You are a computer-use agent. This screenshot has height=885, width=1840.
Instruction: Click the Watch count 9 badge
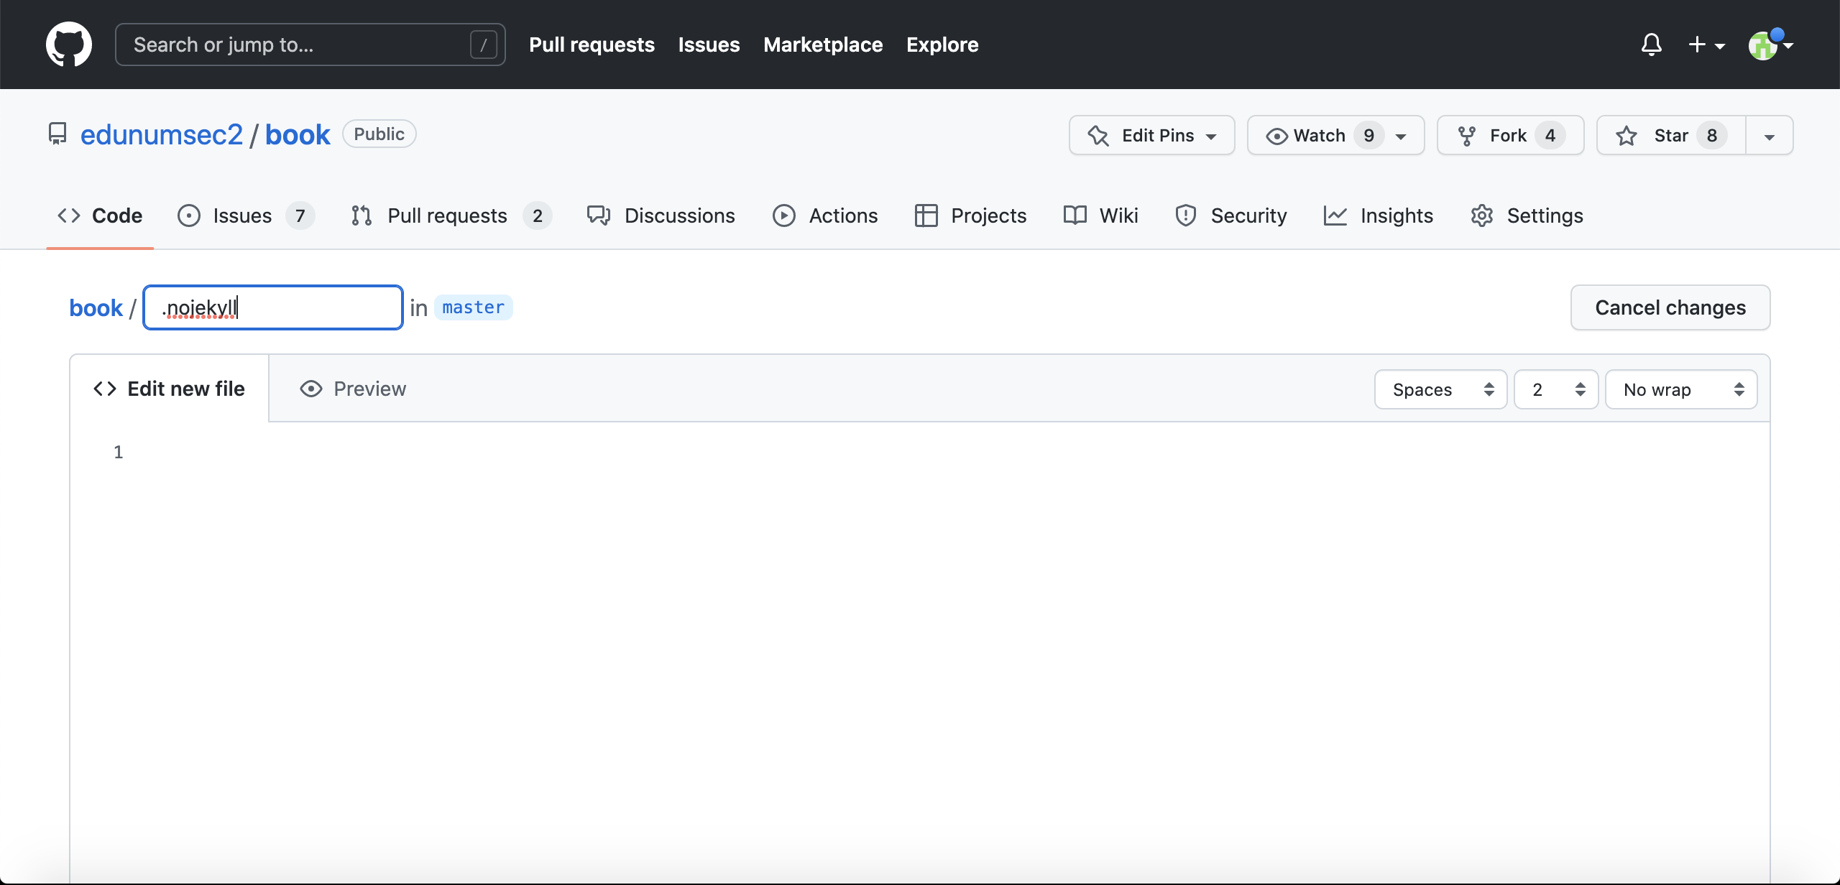click(1368, 135)
